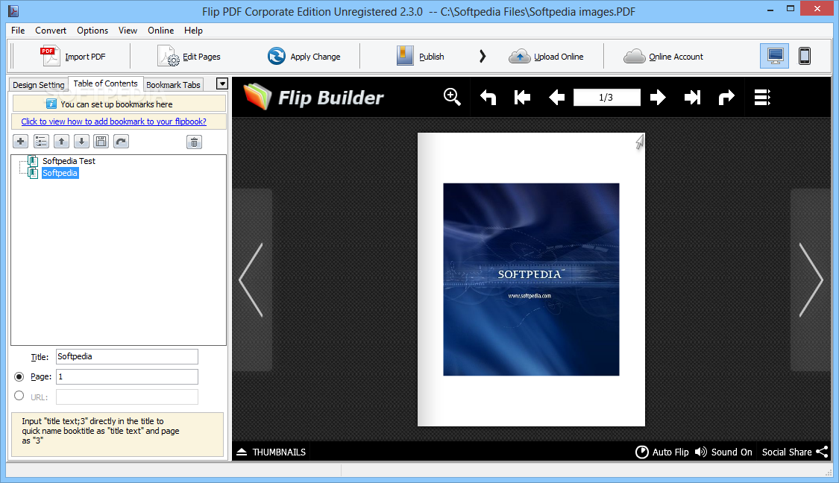Open the tab list dropdown arrow
The height and width of the screenshot is (483, 839).
(222, 83)
